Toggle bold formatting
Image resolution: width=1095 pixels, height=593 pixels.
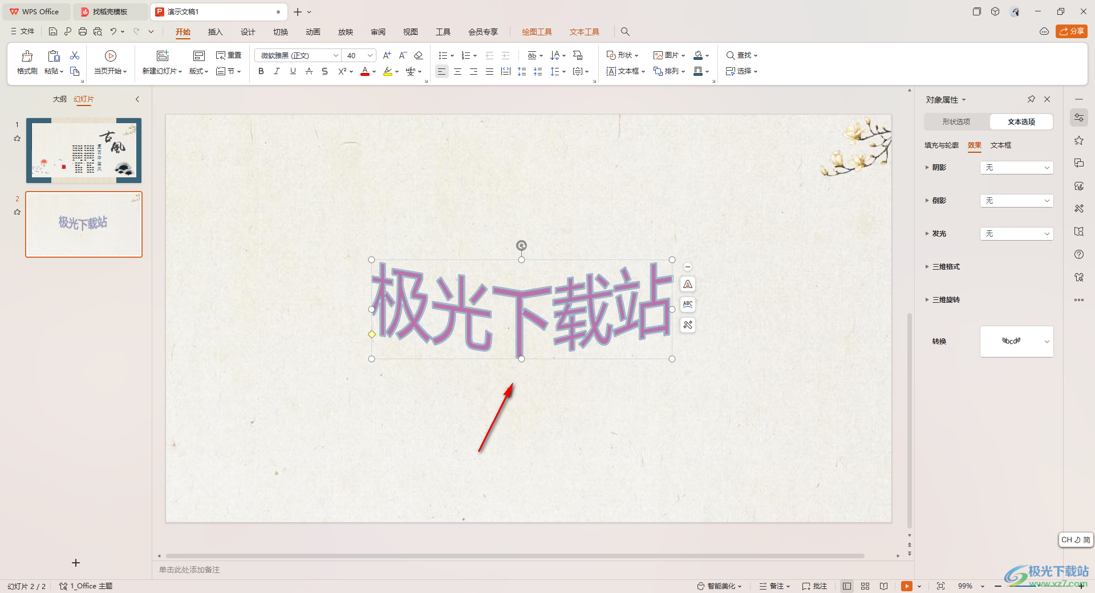(x=261, y=71)
